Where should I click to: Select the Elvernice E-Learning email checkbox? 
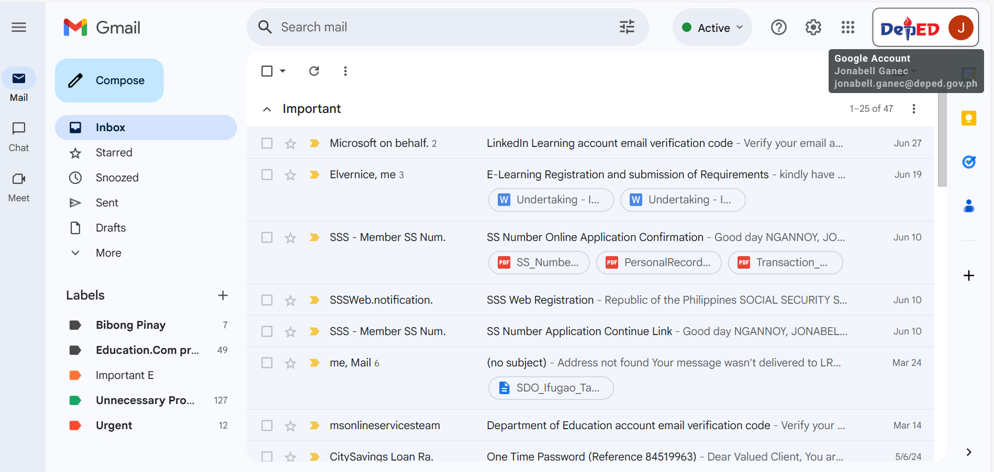coord(267,175)
